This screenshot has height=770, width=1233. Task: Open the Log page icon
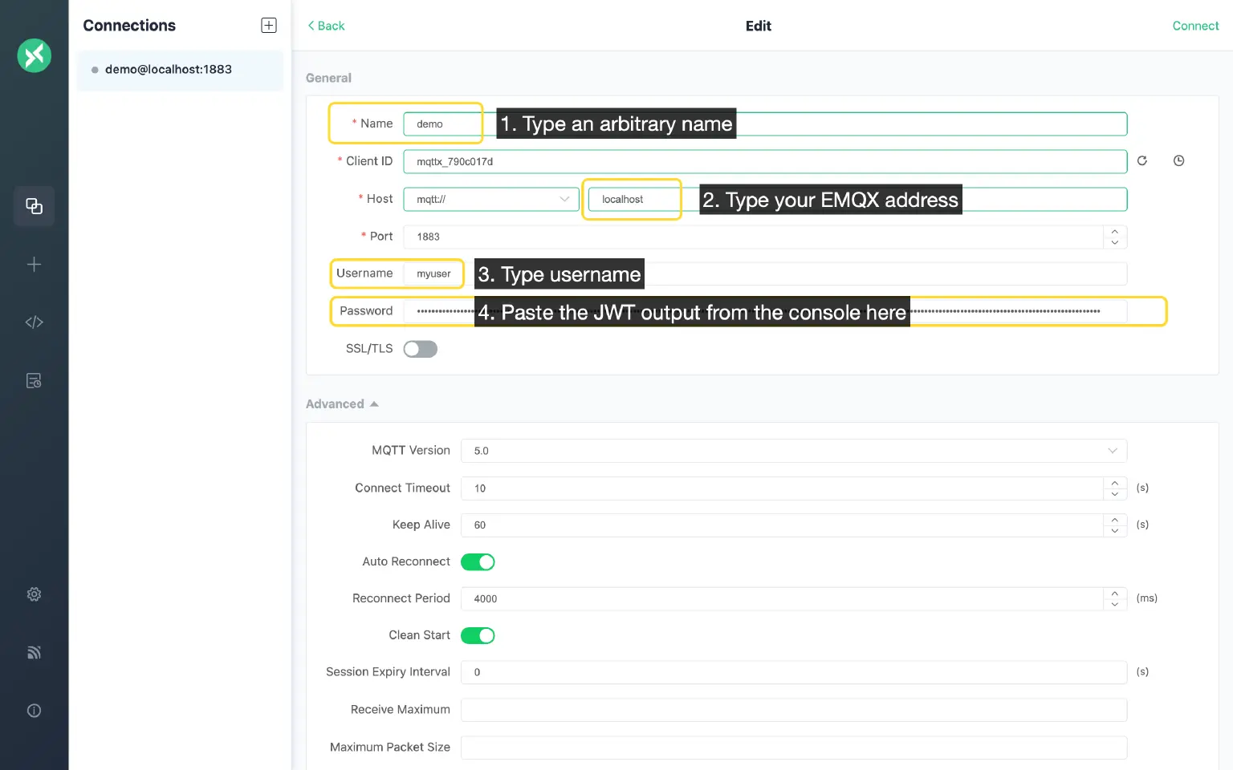[34, 381]
